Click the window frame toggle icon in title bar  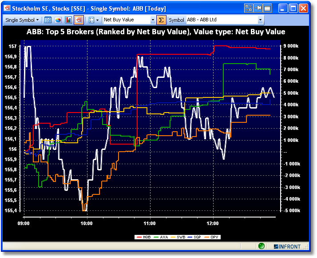coord(267,8)
